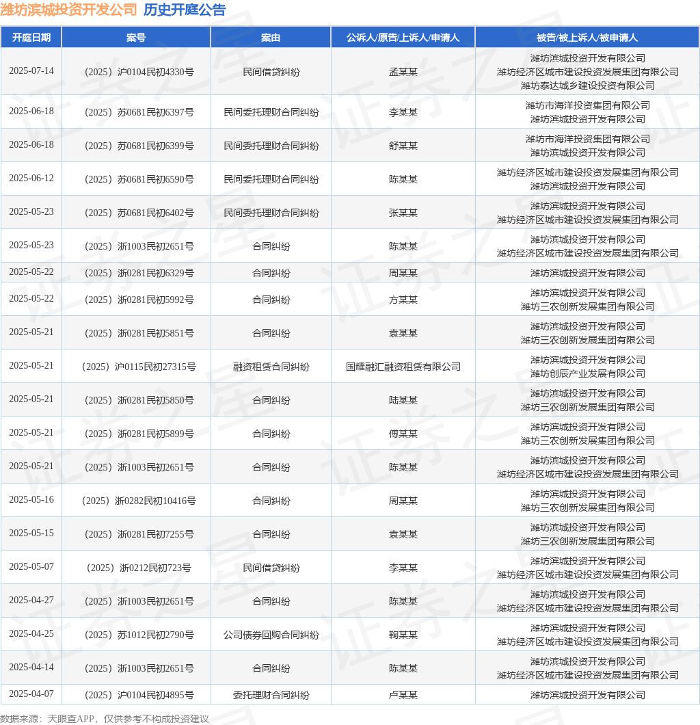Click plaintiff 国耀融汇融资租赁有限公司

point(403,367)
